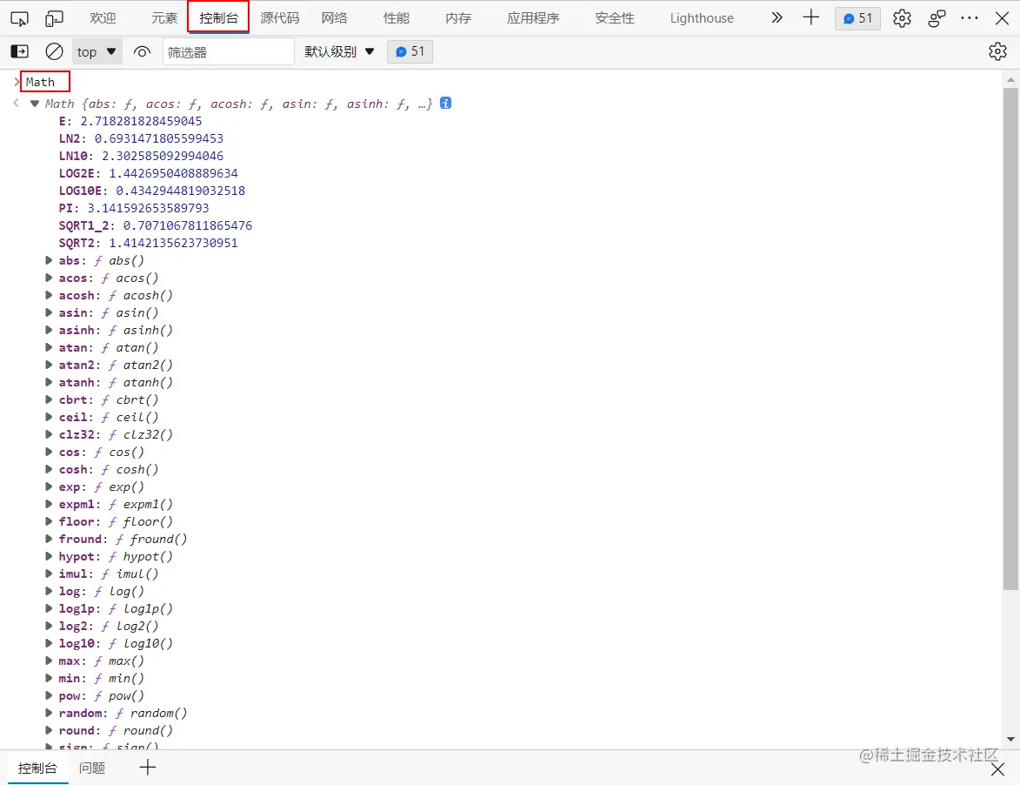Select the LN2 property row
Screen dimensions: 1020x785
click(141, 138)
